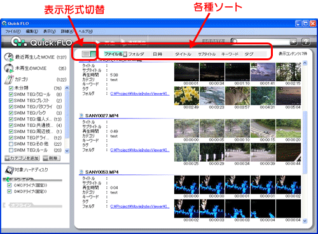Click yellow flowers thumbnail at 00:02:49

(186, 96)
